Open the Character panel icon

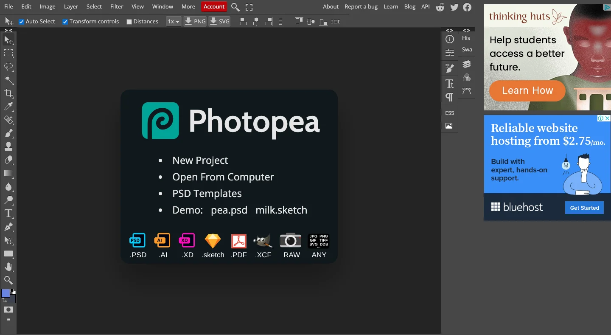450,84
